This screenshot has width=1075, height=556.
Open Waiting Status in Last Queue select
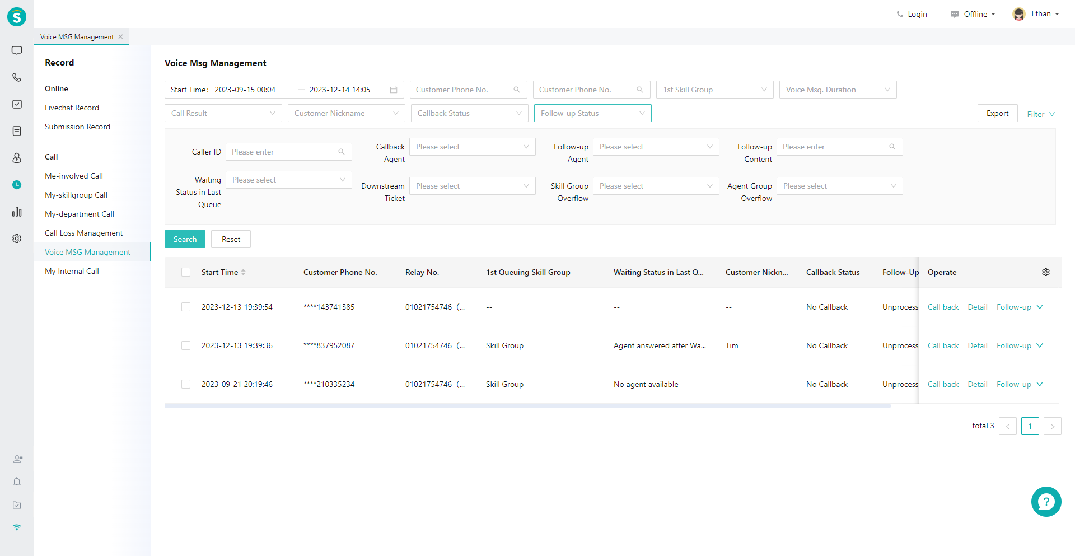[x=289, y=180]
